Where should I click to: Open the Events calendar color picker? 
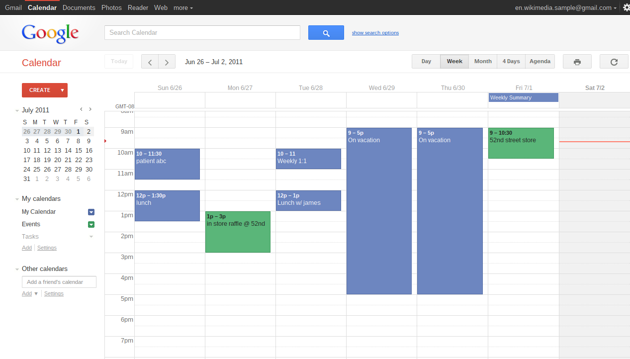pos(91,224)
